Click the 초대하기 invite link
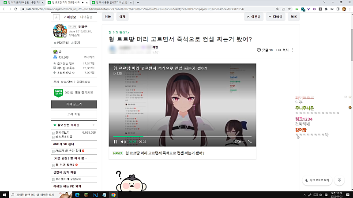Screen dimensions: 353x198 click(89, 57)
